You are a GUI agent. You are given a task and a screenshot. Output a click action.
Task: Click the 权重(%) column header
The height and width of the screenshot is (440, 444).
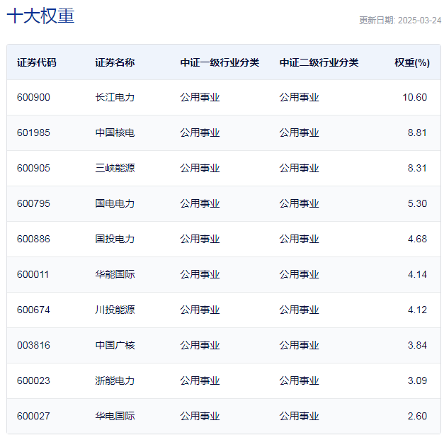tap(412, 62)
